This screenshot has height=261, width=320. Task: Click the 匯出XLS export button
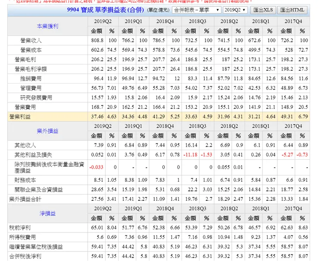(263, 10)
